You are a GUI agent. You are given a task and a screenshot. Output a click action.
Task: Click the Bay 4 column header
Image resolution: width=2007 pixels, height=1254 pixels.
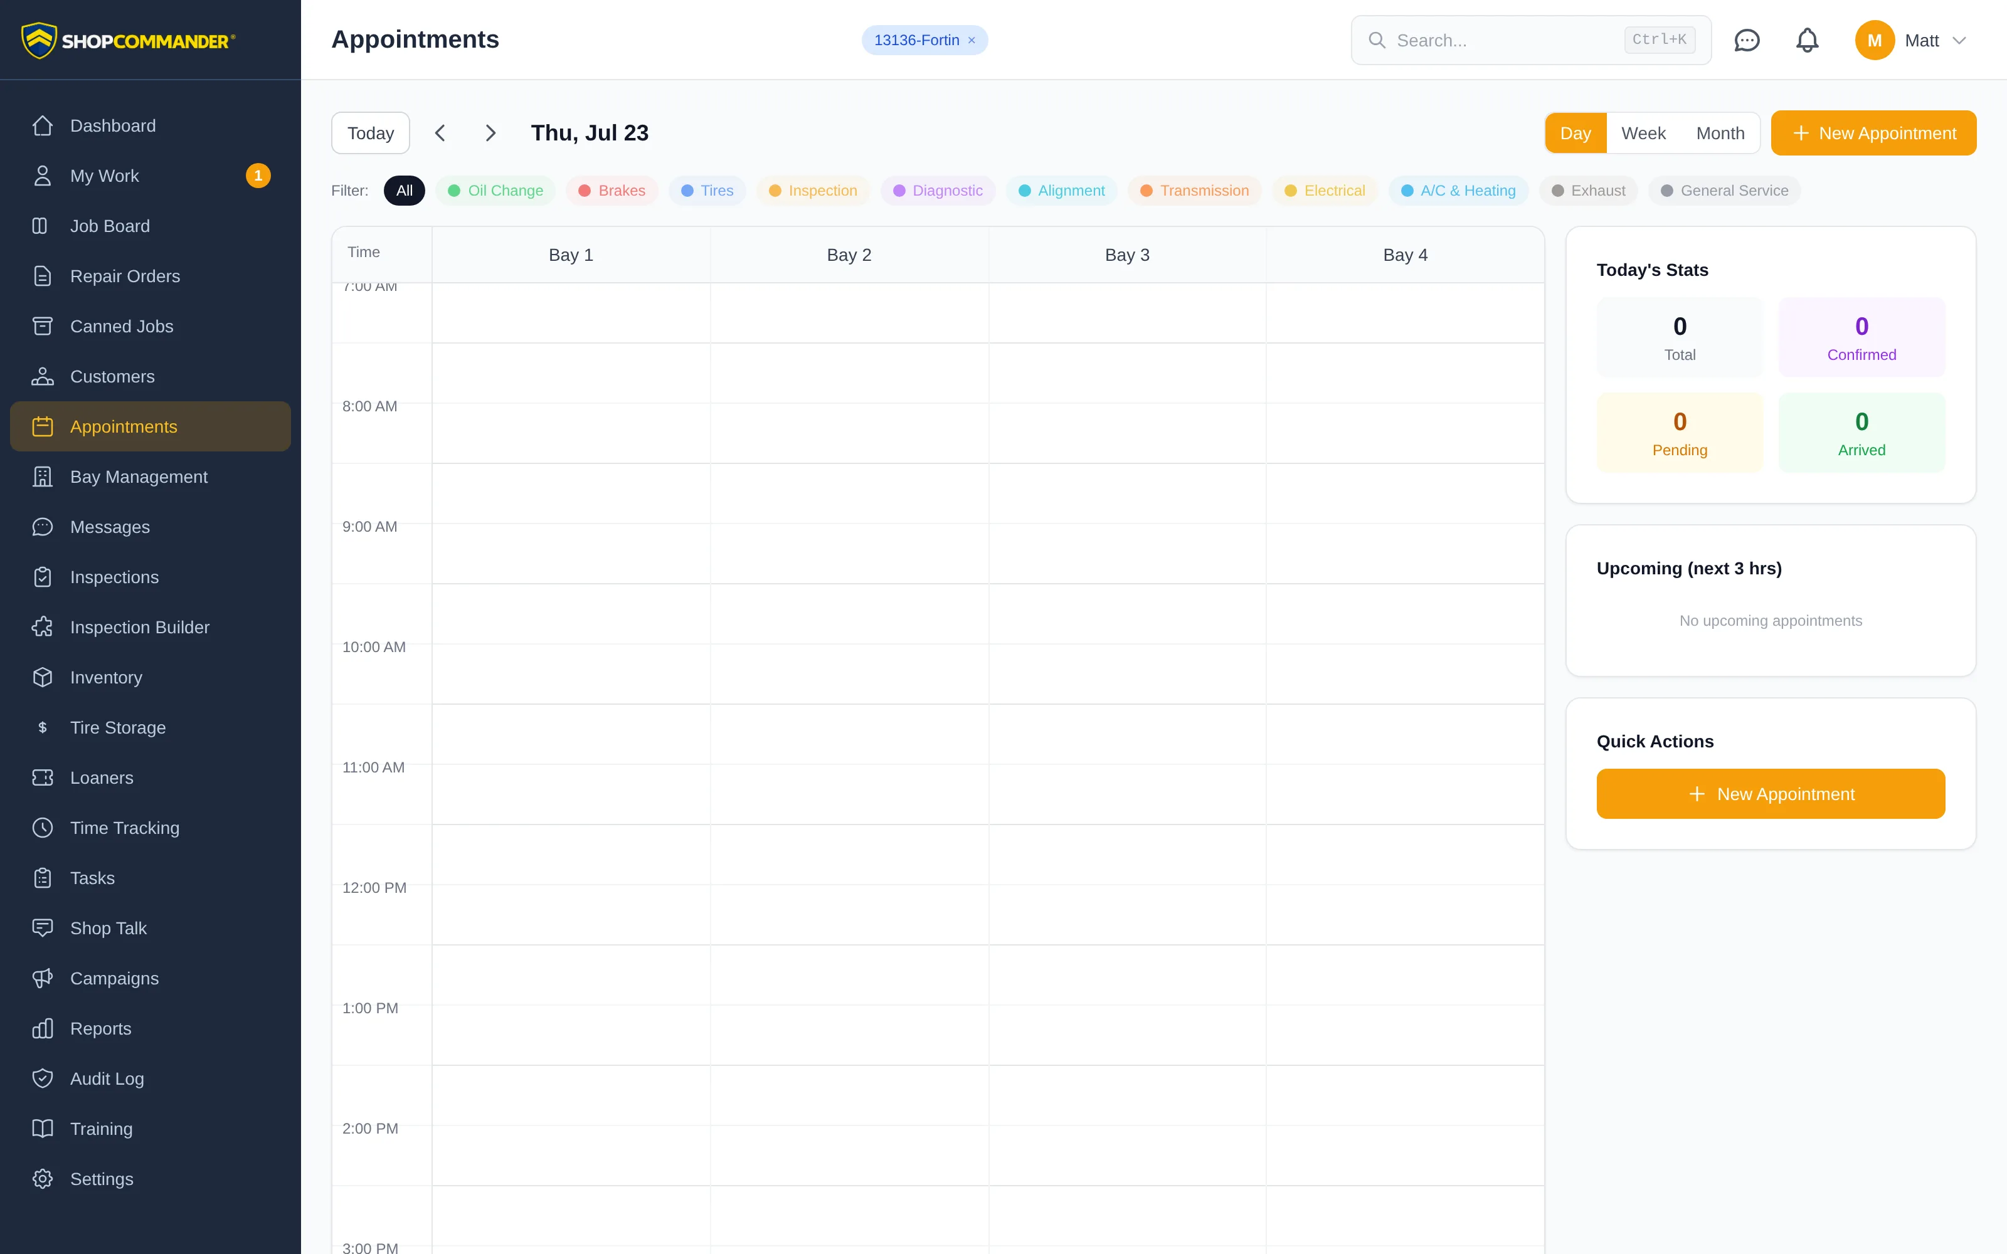(1405, 255)
